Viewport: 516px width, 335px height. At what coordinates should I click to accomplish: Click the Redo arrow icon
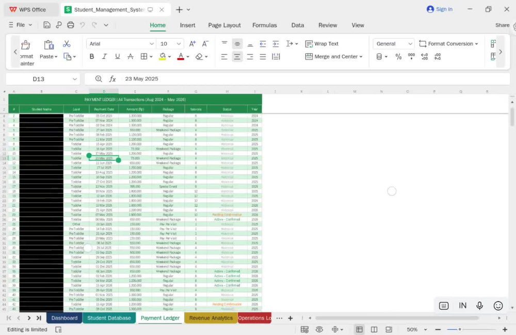[94, 25]
